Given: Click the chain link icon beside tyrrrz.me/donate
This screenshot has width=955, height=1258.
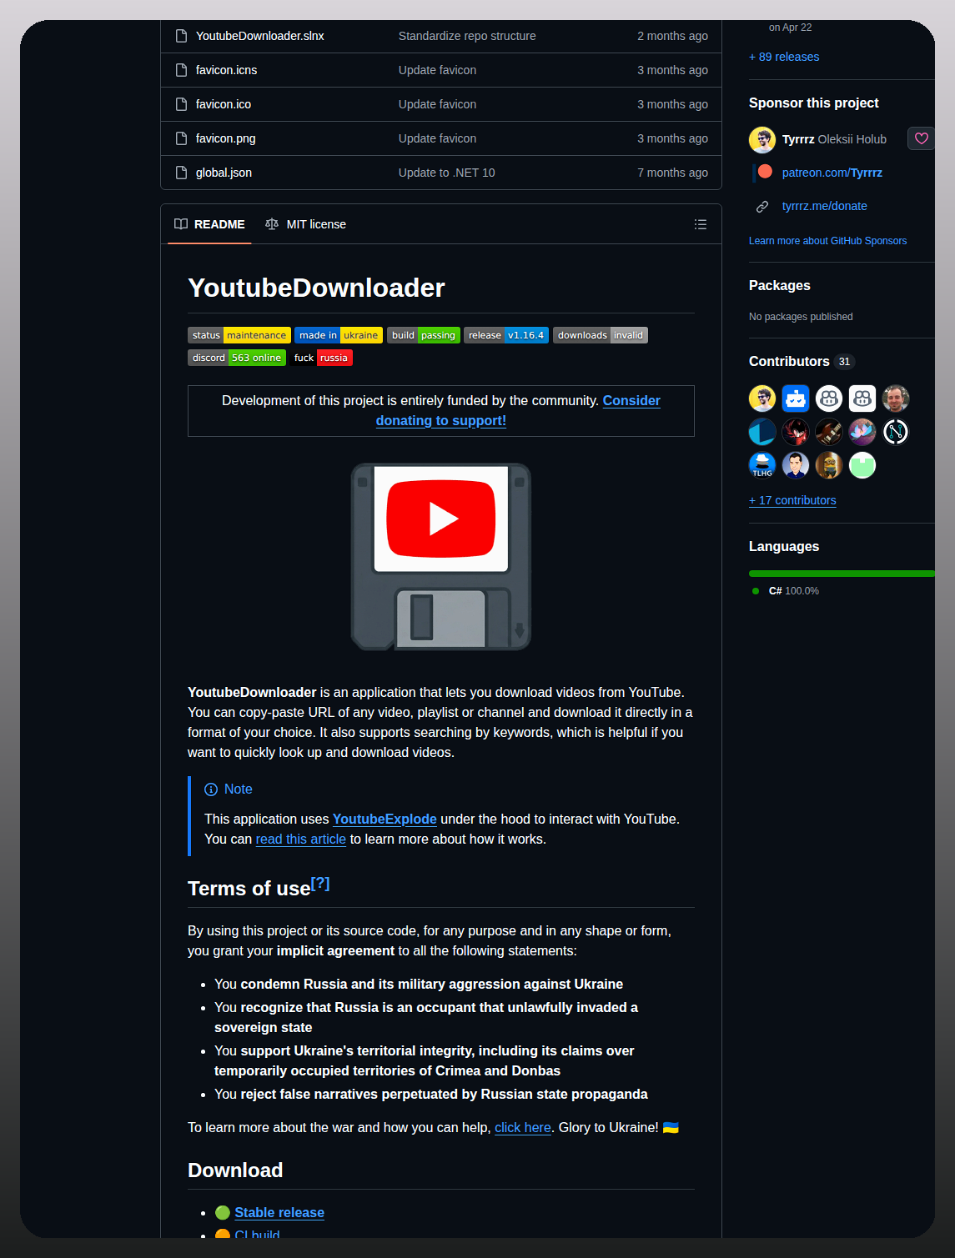Looking at the screenshot, I should click(x=762, y=206).
